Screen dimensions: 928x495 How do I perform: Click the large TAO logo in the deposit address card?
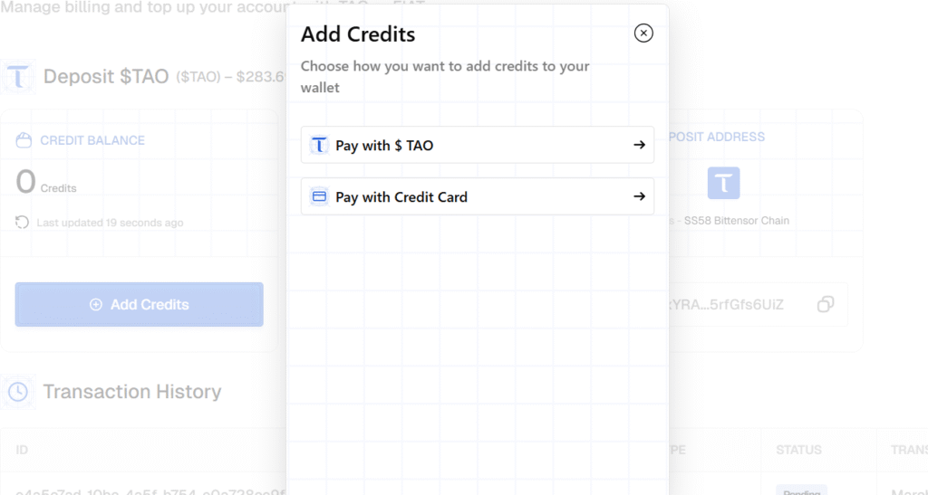(x=723, y=183)
